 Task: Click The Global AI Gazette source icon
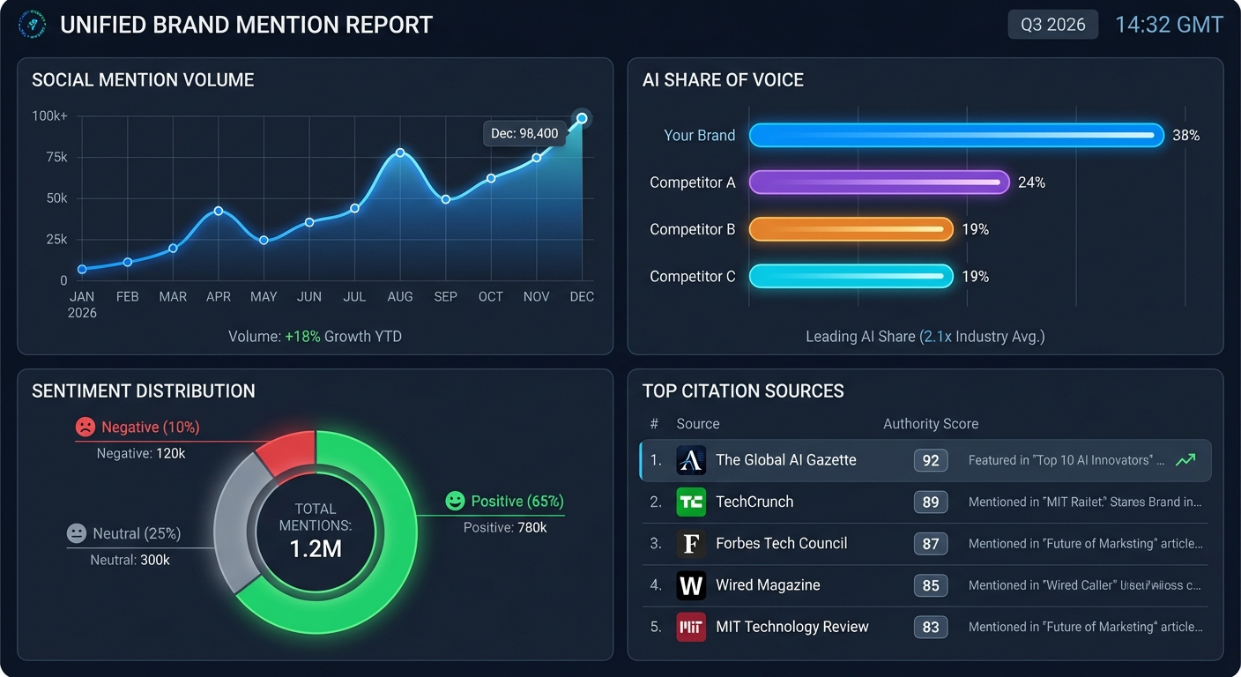(691, 459)
